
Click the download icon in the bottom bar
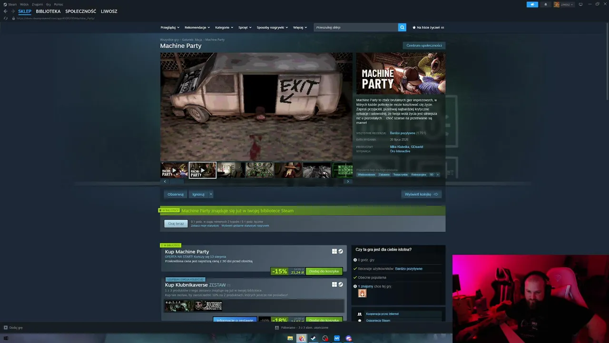277,328
